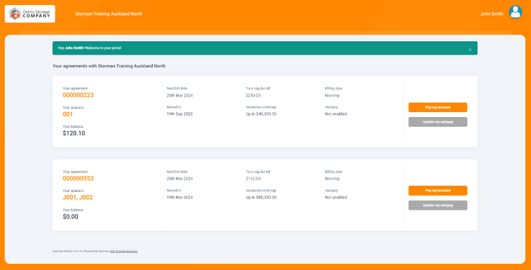Image resolution: width=531 pixels, height=270 pixels.
Task: Click the $250.00 regular bill value
Action: click(x=254, y=96)
